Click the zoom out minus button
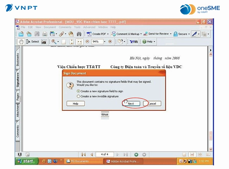Screen dimensions: 229x169 [88, 42]
